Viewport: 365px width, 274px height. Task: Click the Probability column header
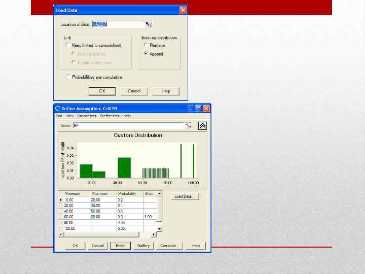(130, 194)
